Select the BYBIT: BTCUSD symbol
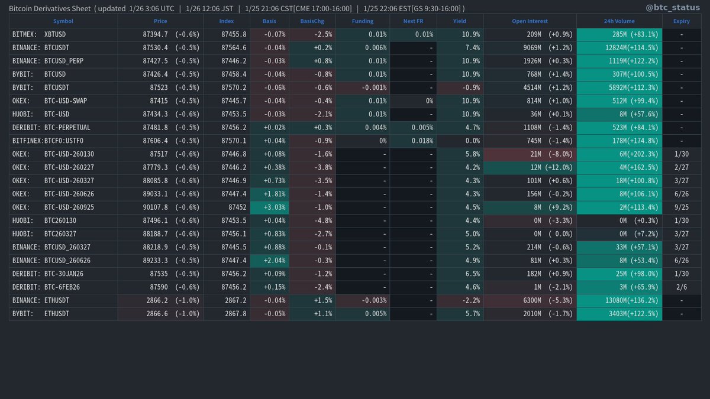This screenshot has width=710, height=399. 39,74
